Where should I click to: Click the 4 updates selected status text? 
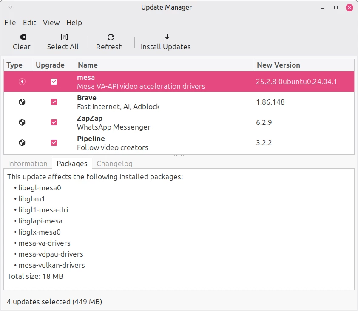click(x=54, y=302)
